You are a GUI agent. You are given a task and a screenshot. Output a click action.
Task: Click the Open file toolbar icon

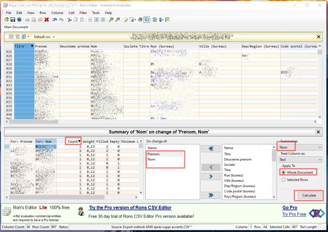[6, 20]
